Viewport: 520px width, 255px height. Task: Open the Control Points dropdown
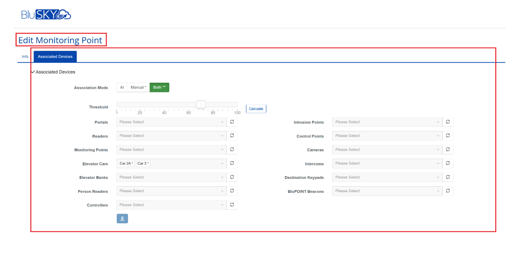pos(387,136)
